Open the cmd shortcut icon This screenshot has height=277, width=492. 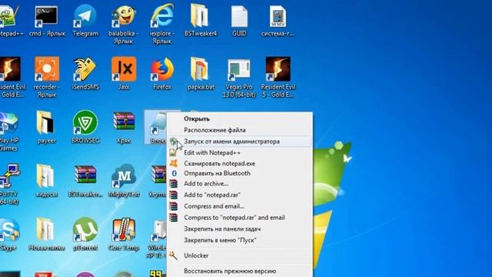pyautogui.click(x=47, y=17)
